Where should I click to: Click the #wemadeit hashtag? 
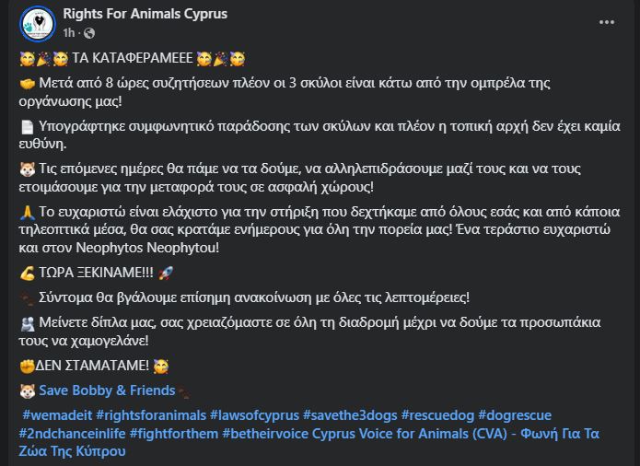click(x=57, y=415)
